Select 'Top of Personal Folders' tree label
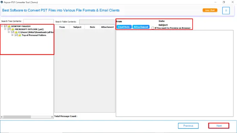Viewport: 237px width, 133px height. (34, 35)
